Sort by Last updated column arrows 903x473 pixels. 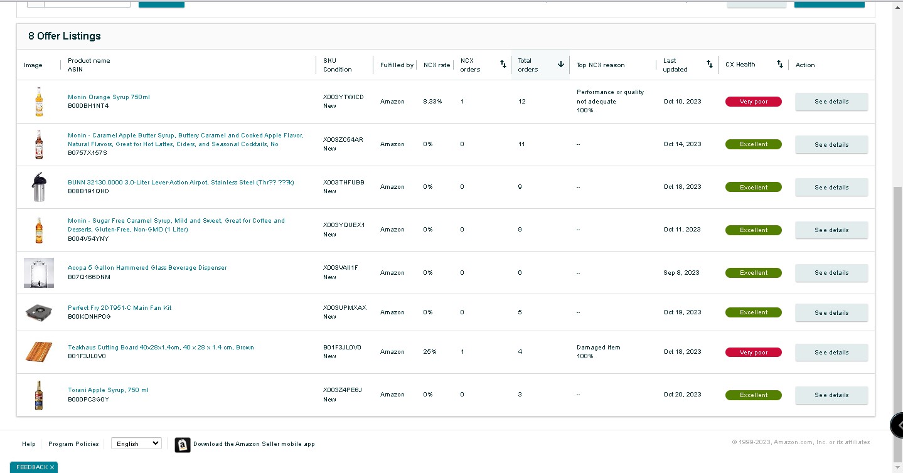point(710,65)
